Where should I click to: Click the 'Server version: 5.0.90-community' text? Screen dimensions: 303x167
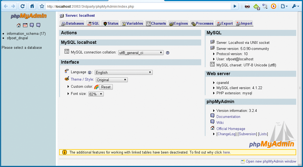coord(243,49)
